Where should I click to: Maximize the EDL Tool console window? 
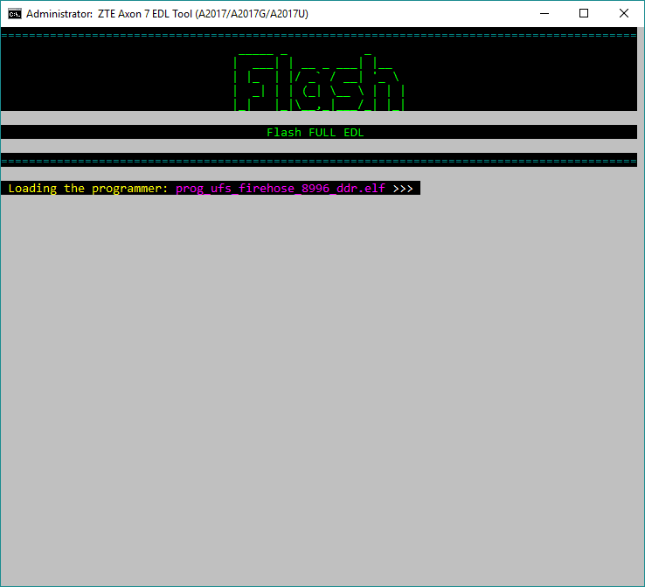583,14
